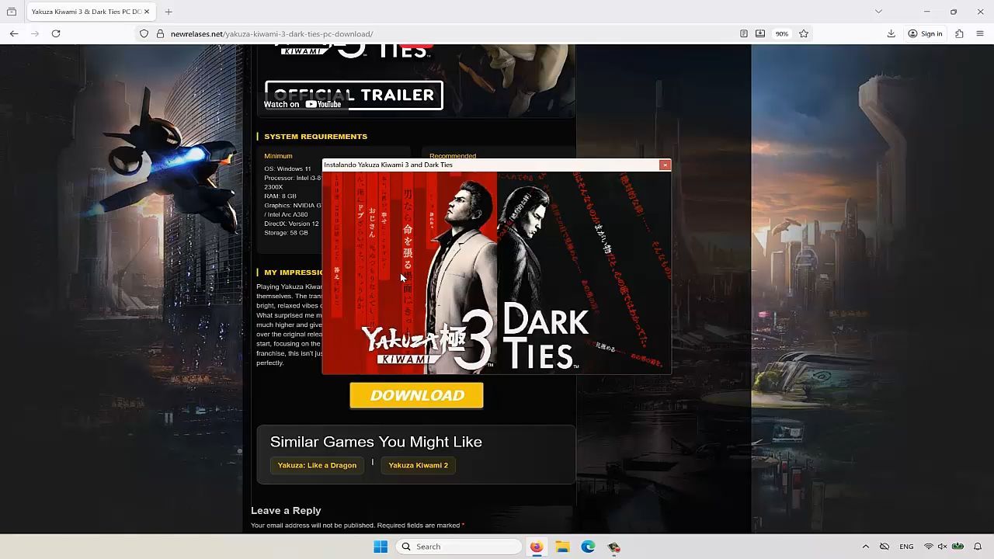The height and width of the screenshot is (559, 994).
Task: Open the Firefox downloads panel
Action: pos(891,33)
